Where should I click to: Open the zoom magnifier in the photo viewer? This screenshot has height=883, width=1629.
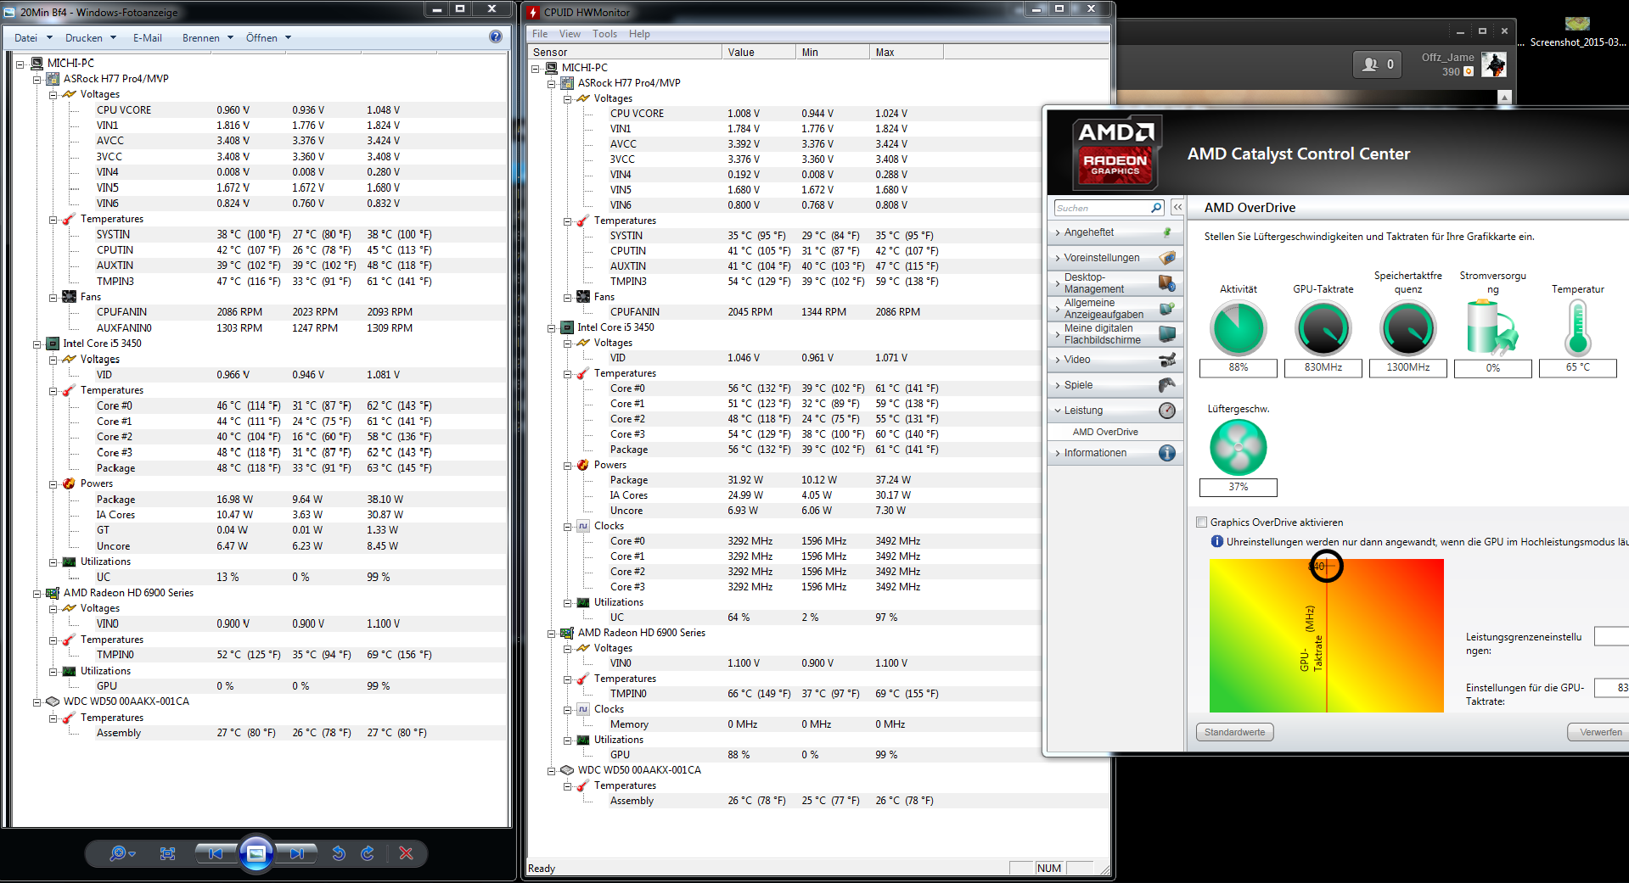coord(122,853)
